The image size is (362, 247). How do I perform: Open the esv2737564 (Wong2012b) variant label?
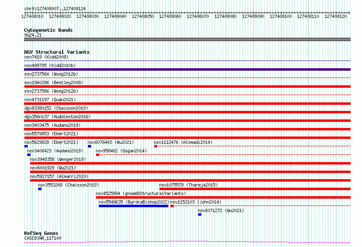tap(51, 74)
